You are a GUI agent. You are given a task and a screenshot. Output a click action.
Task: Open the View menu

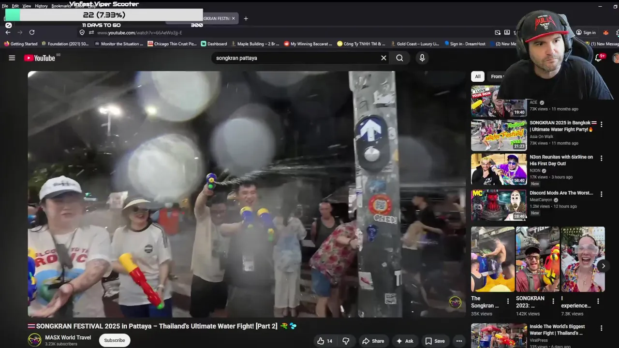click(x=27, y=6)
